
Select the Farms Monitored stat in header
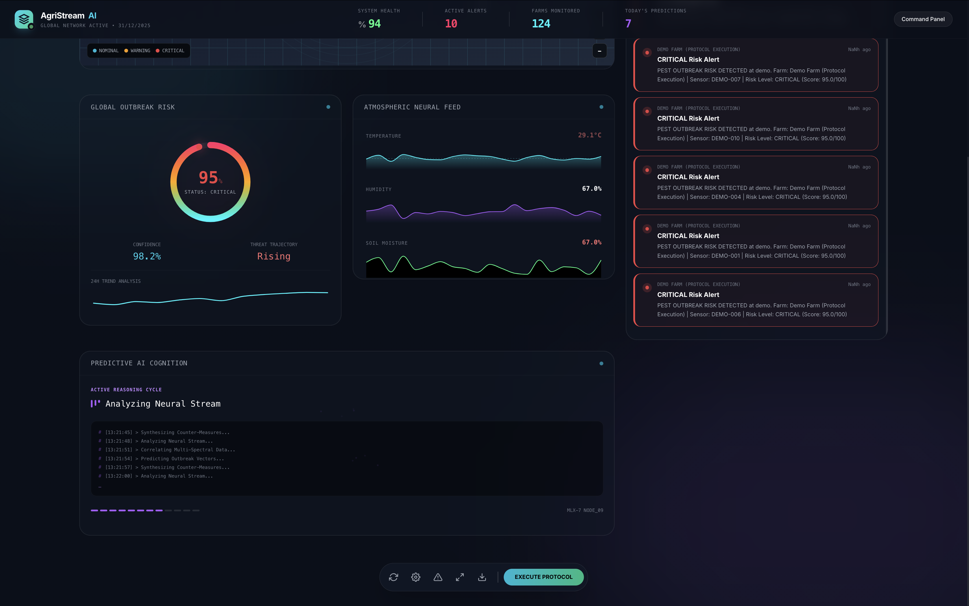pyautogui.click(x=555, y=19)
